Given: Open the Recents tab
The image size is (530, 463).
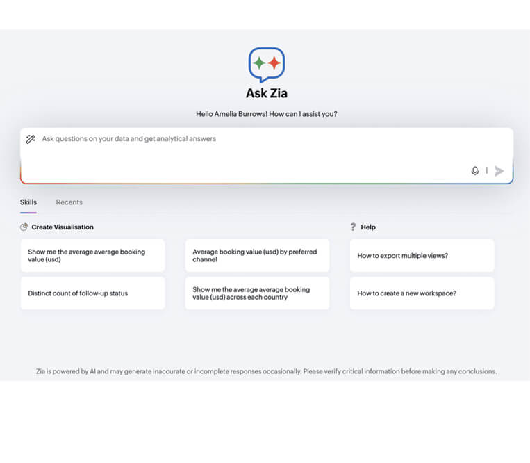Looking at the screenshot, I should tap(69, 202).
